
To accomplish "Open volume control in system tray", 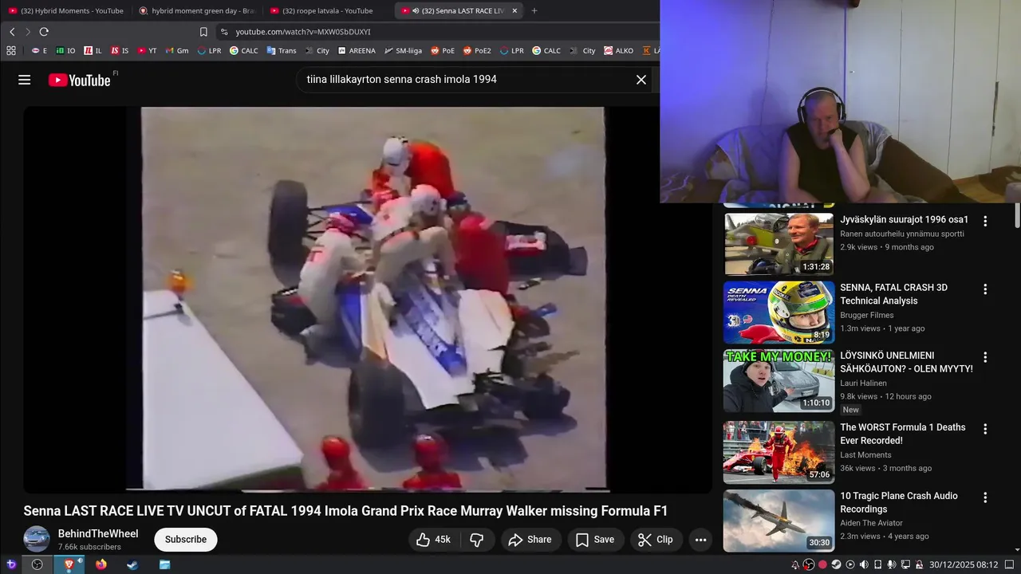I will point(864,564).
